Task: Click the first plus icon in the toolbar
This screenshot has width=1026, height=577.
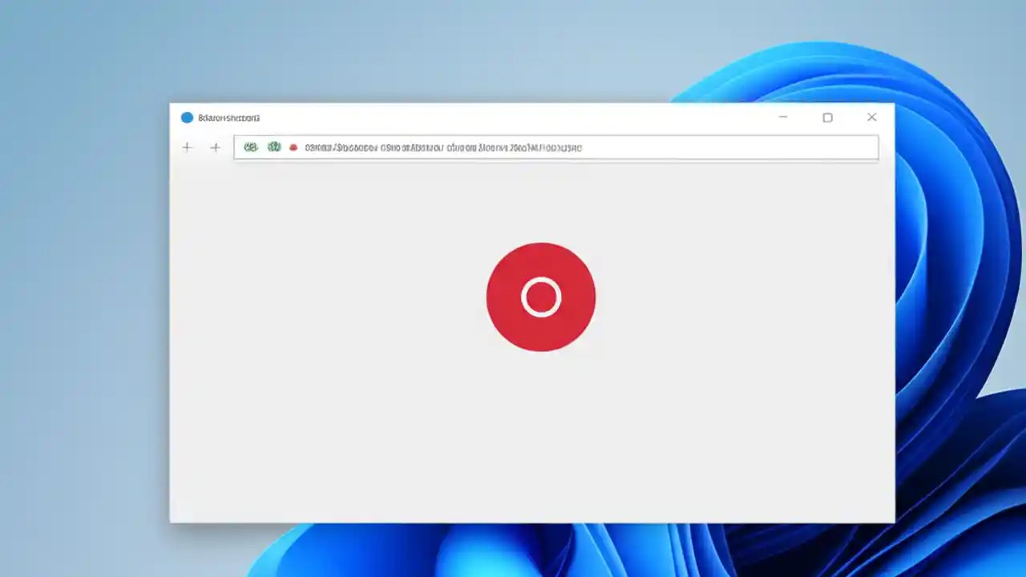Action: 187,147
